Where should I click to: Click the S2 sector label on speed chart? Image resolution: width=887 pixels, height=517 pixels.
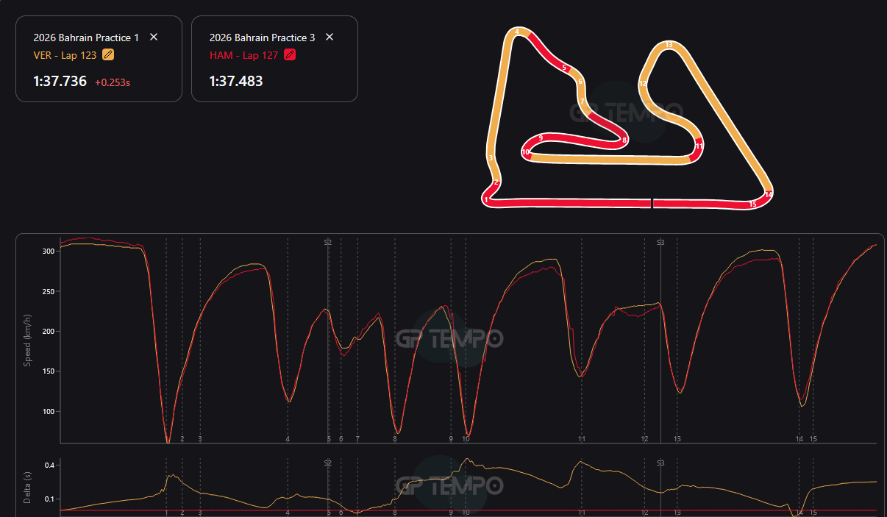tap(328, 242)
